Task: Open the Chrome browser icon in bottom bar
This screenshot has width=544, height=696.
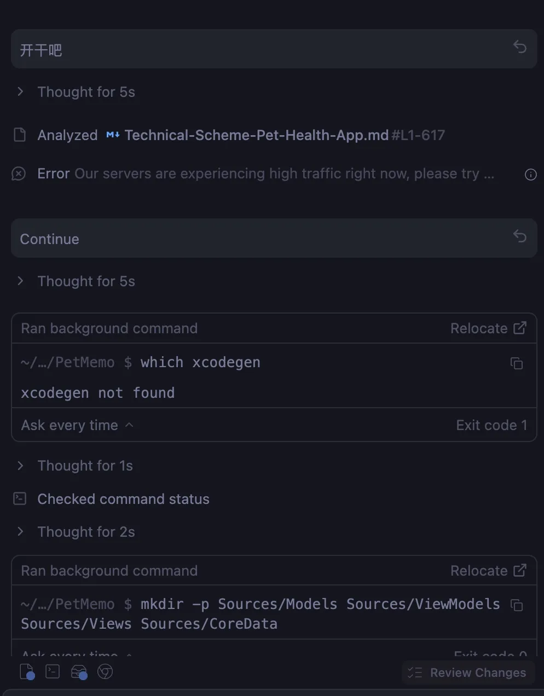Action: tap(105, 671)
